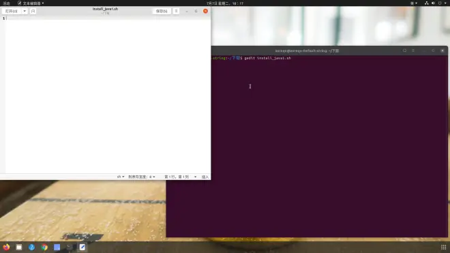Launch Firefox from the dock
This screenshot has width=450, height=253.
pos(6,247)
